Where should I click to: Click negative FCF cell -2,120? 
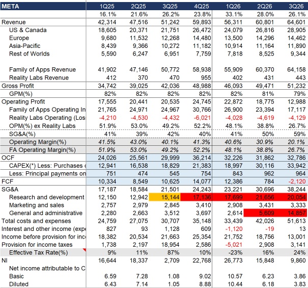(x=297, y=181)
